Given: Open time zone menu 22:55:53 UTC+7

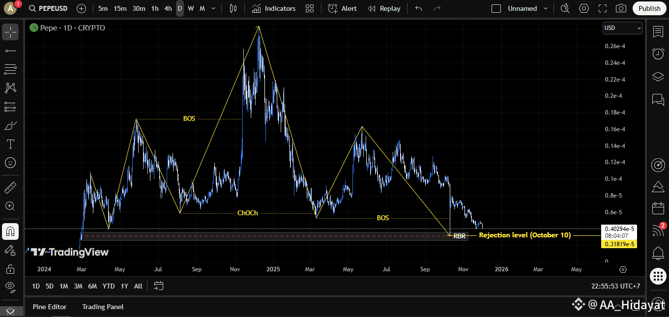Looking at the screenshot, I should point(616,286).
